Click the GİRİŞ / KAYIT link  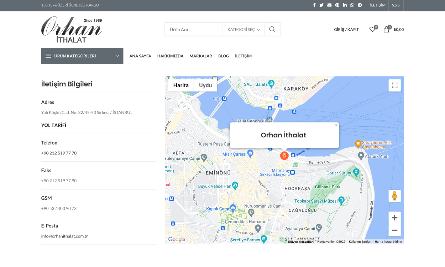[346, 30]
